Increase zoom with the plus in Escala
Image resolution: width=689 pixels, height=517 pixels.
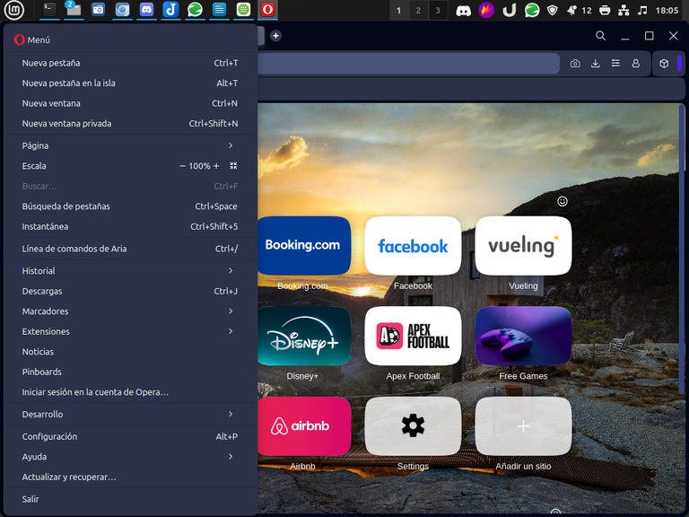(x=216, y=166)
